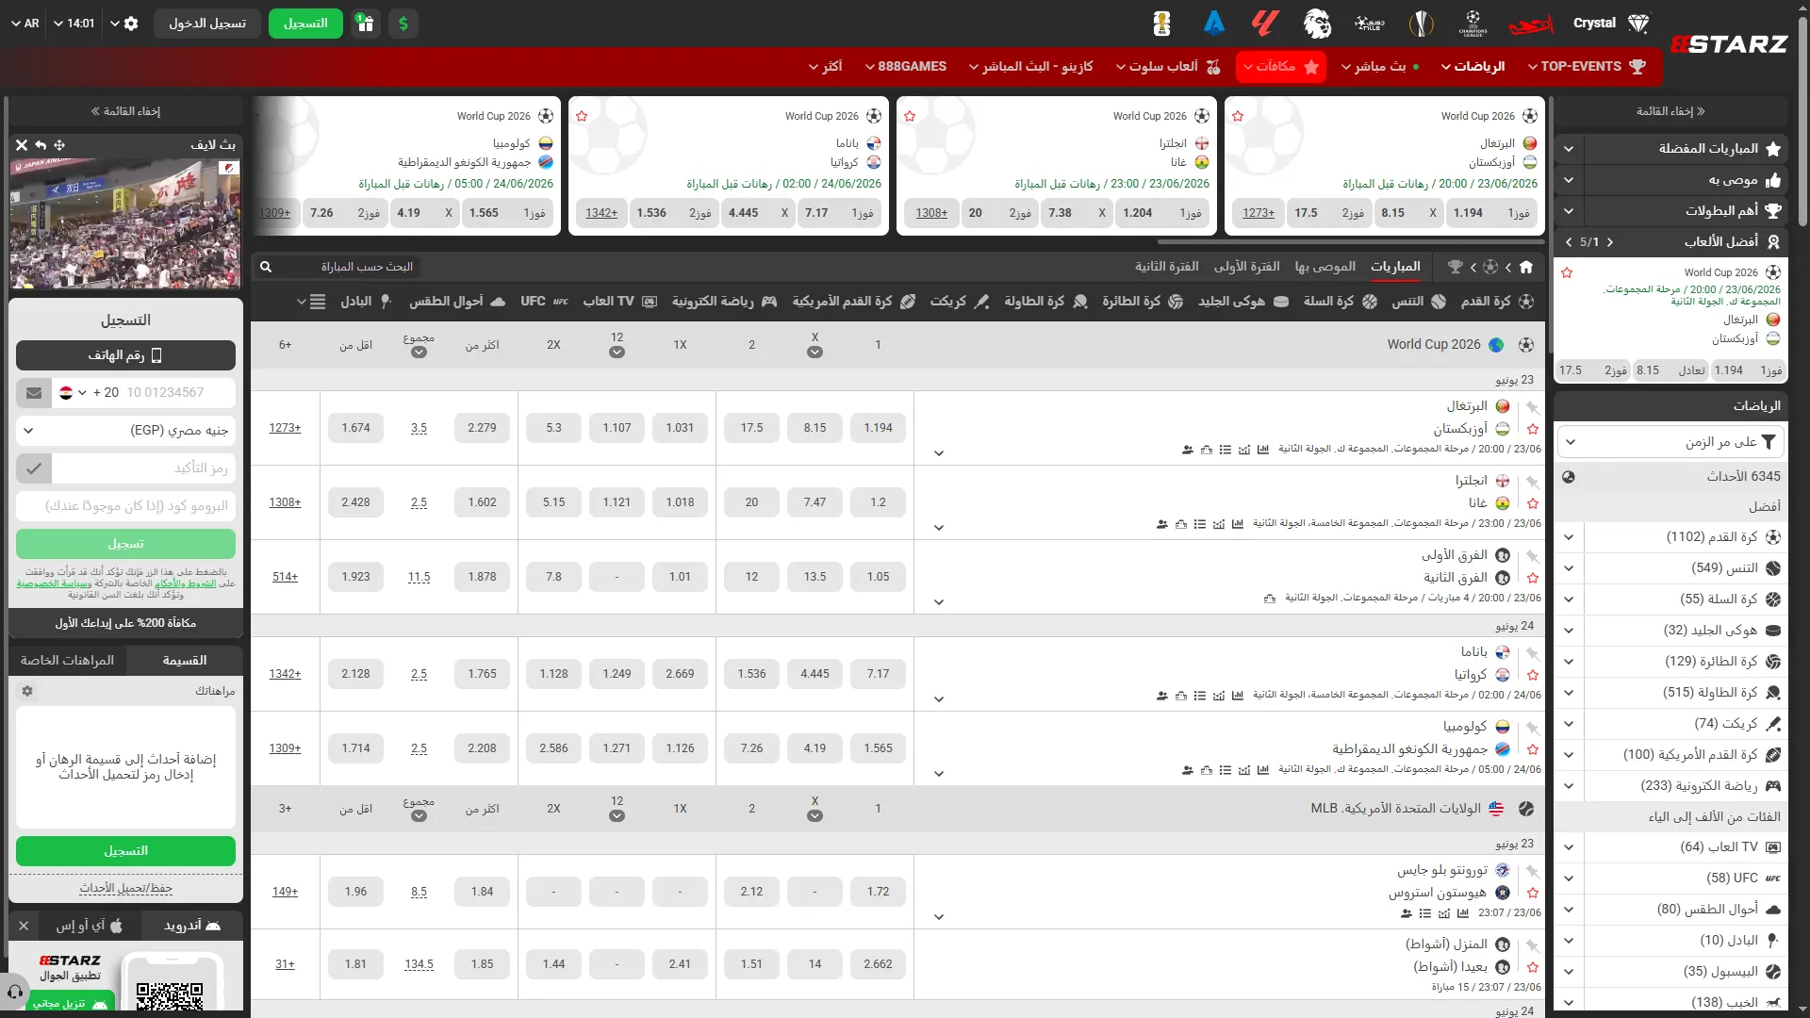Go to next top game with arrow

pos(1568,242)
